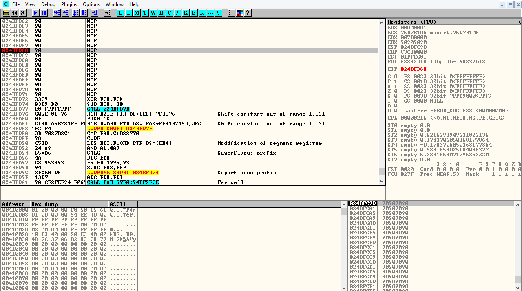
Task: Open Executable modules with E button
Action: [129, 13]
